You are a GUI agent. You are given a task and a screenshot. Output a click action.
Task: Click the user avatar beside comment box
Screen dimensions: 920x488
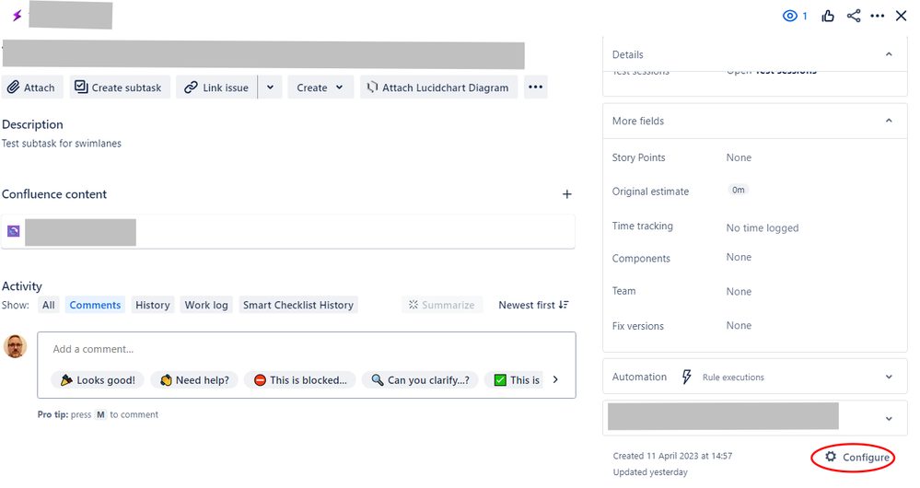tap(16, 346)
